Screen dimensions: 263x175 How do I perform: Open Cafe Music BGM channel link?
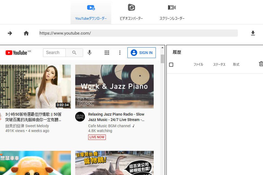[109, 126]
